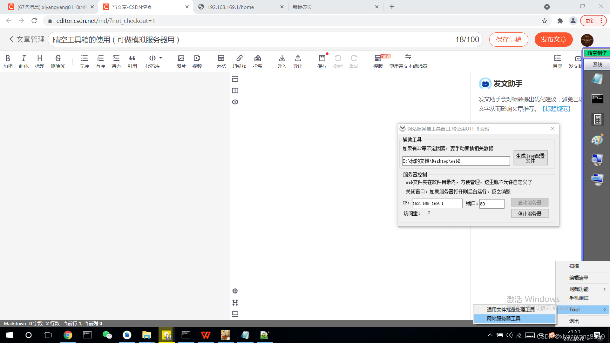
Task: Toggle the single-pane layout icon above the split view
Action: point(235,79)
